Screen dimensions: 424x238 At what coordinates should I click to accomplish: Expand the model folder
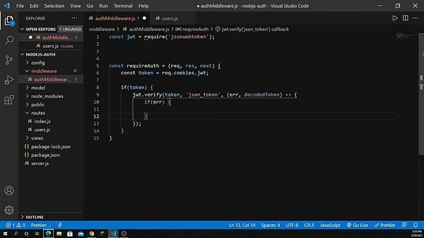52,88
